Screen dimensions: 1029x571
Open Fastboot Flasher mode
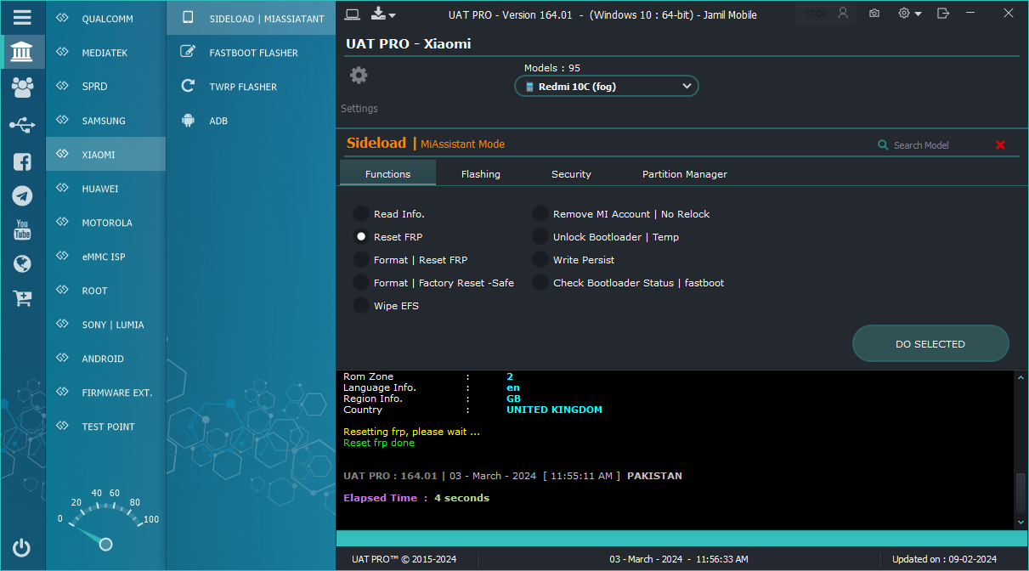(x=251, y=53)
